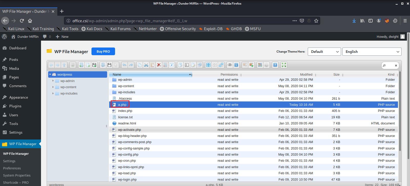Clear file manager search with X

(x=396, y=65)
